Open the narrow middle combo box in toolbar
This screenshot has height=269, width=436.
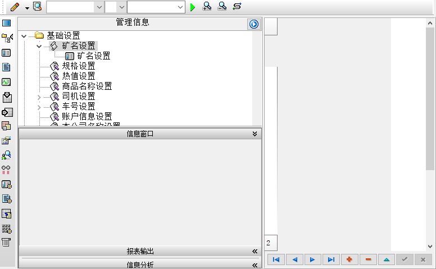(116, 7)
